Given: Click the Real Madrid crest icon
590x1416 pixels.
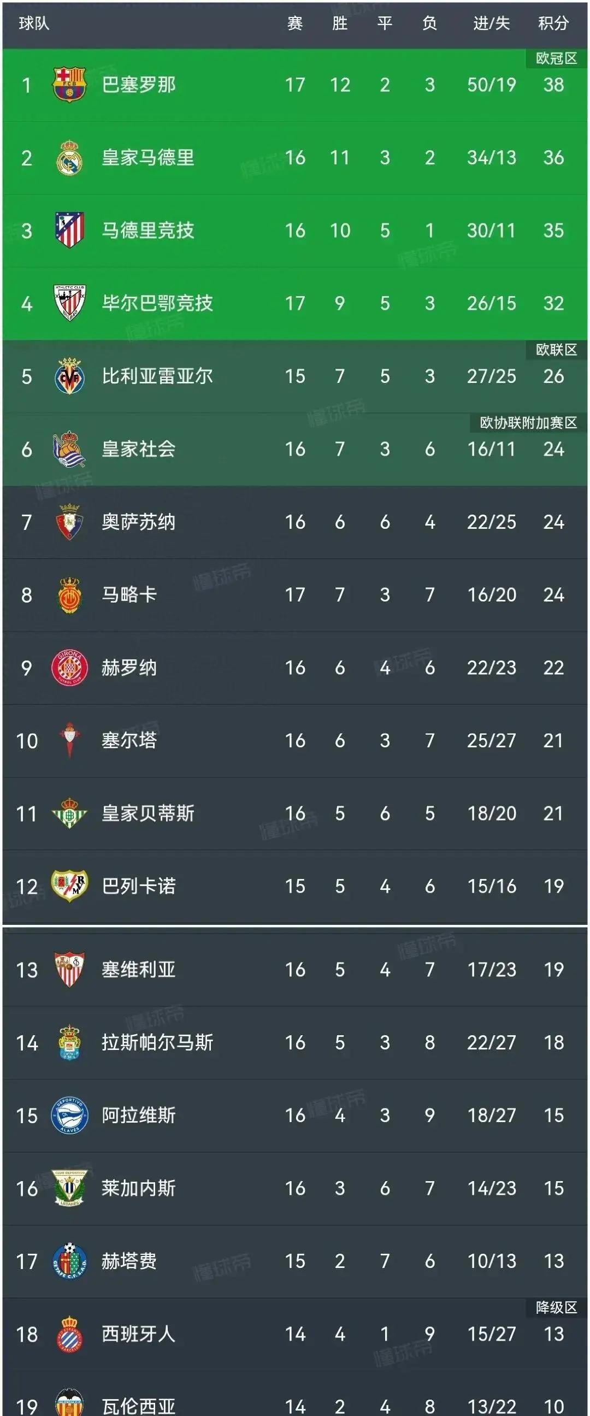Looking at the screenshot, I should pos(69,157).
